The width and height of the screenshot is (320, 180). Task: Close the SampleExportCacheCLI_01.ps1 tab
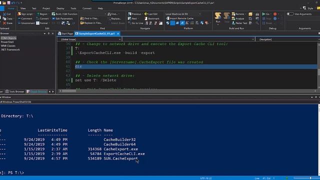tap(118, 33)
